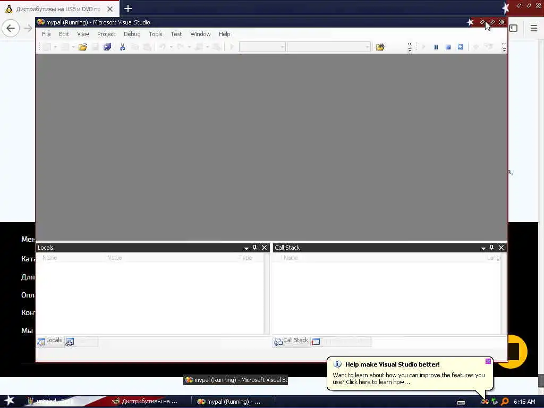This screenshot has height=408, width=544.
Task: Click the star icon in Visual Studio title bar
Action: 470,22
